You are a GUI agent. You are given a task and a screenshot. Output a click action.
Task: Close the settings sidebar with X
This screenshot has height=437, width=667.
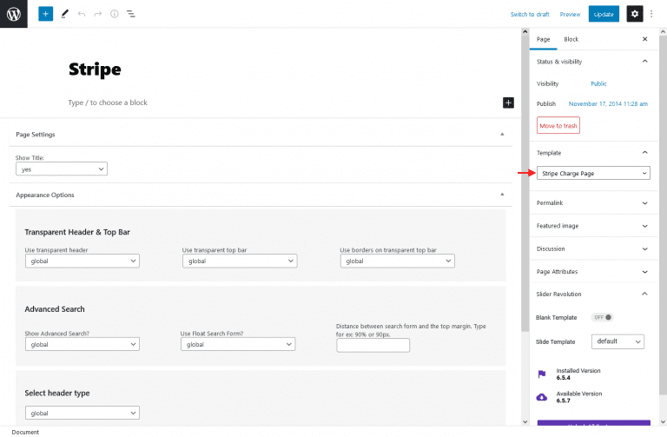[x=645, y=39]
